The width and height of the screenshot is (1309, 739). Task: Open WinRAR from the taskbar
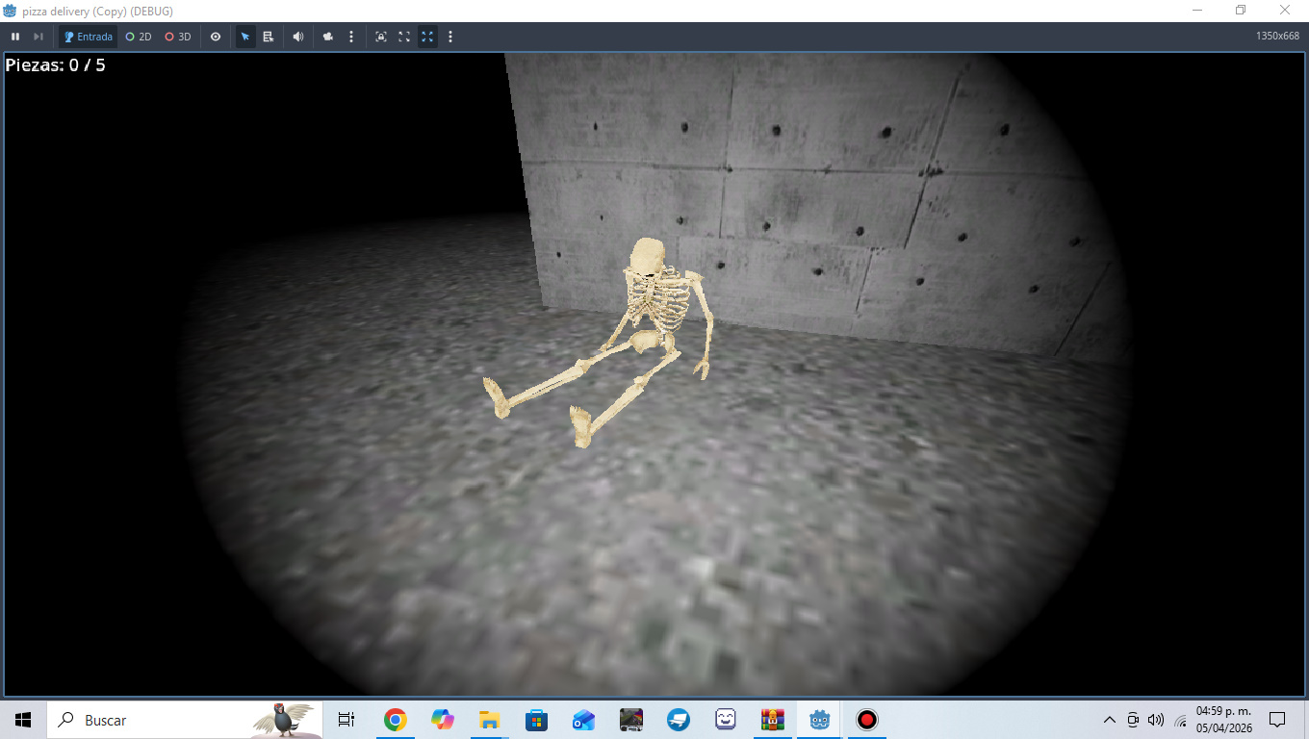click(772, 720)
